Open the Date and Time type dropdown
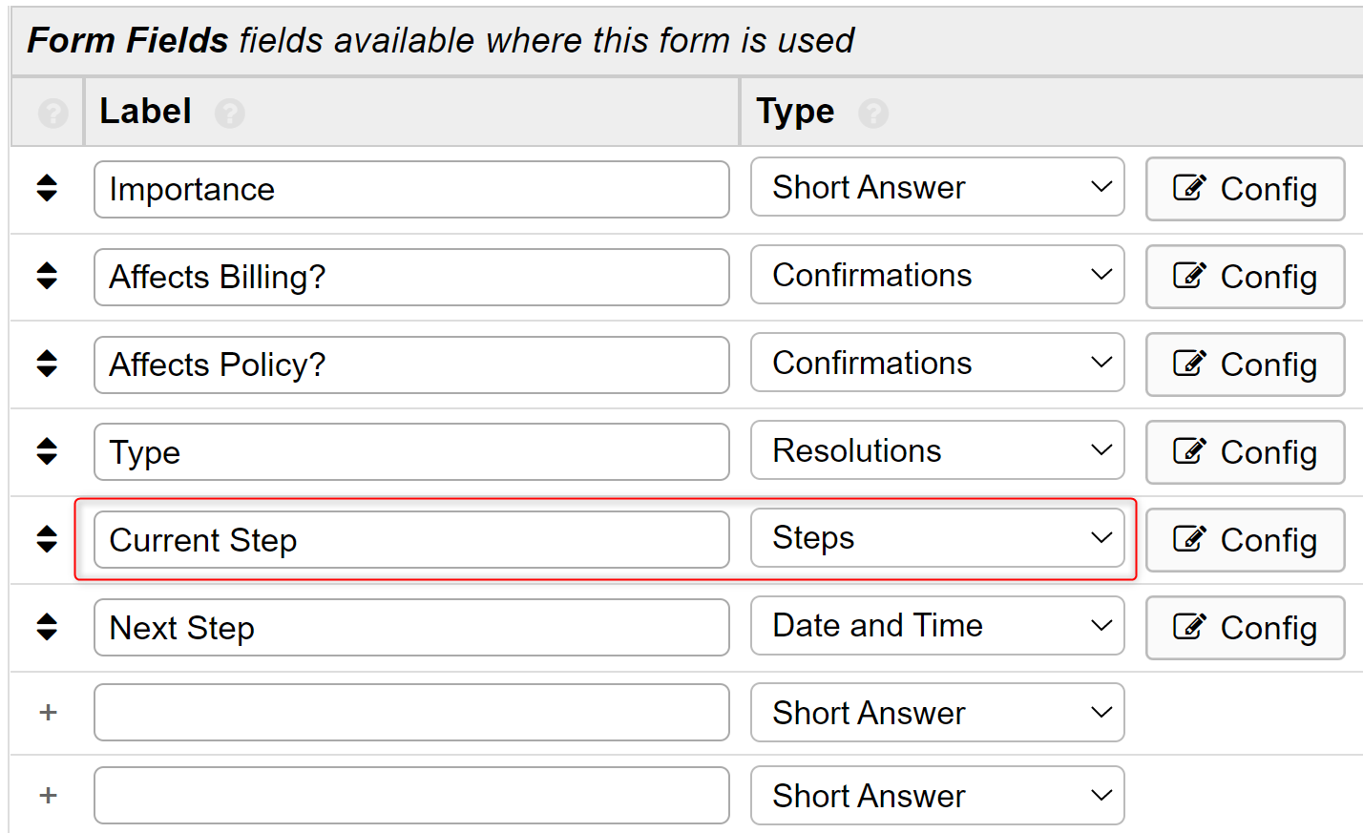Viewport: 1363px width, 833px height. (936, 626)
